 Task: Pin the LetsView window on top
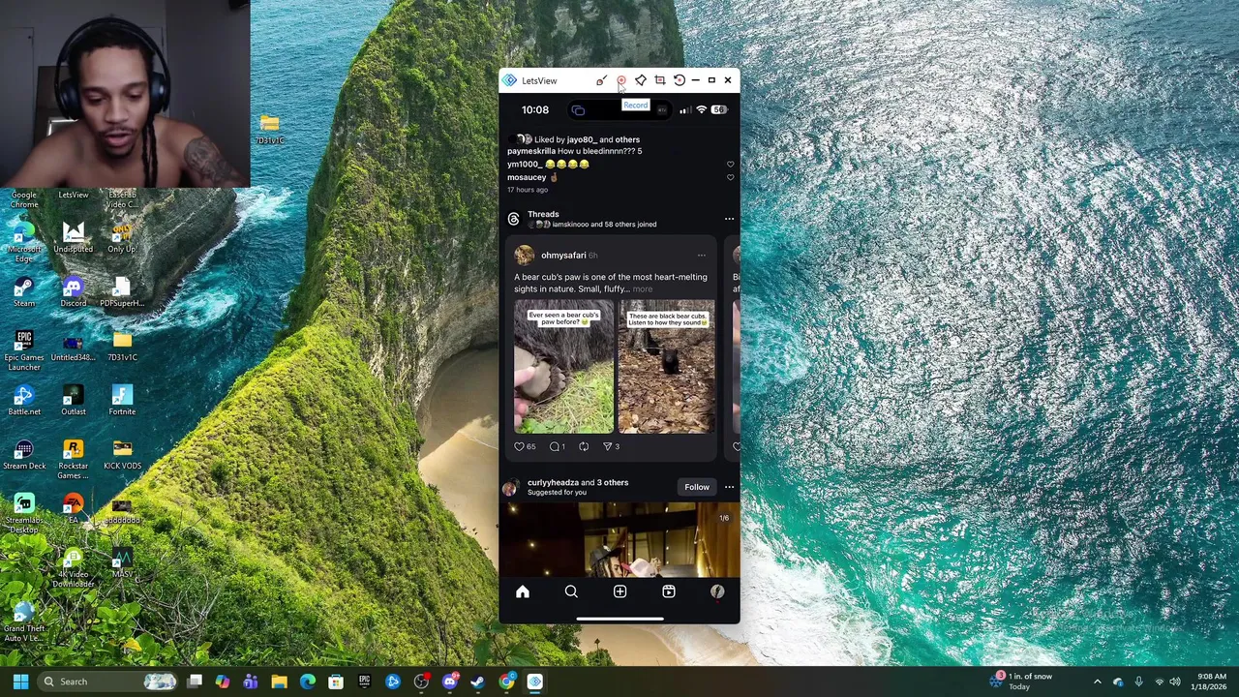pyautogui.click(x=641, y=80)
